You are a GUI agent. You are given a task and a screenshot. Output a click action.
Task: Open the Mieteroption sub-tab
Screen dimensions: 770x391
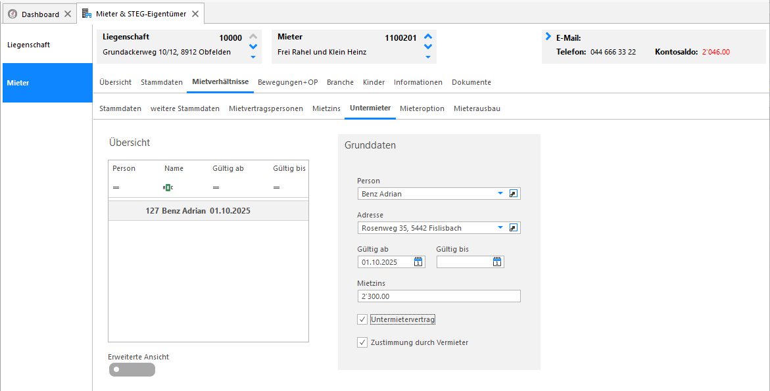422,108
